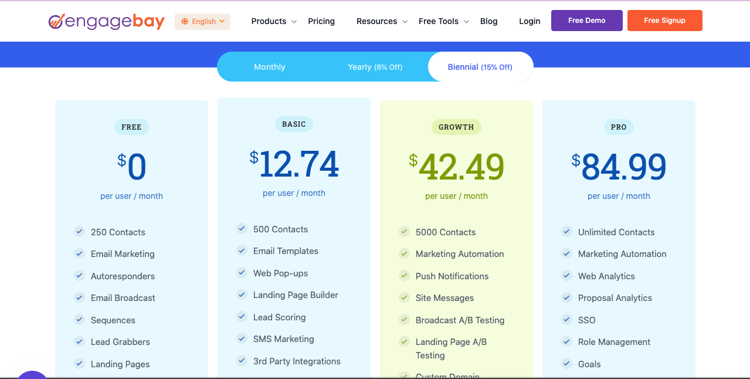The image size is (750, 379).
Task: Click the Web Pop-ups feature text
Action: tap(280, 273)
